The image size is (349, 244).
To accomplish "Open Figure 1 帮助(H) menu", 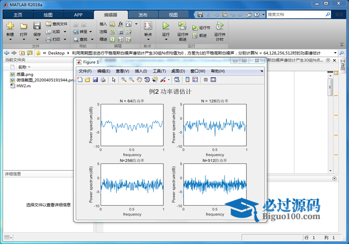I will point(218,71).
